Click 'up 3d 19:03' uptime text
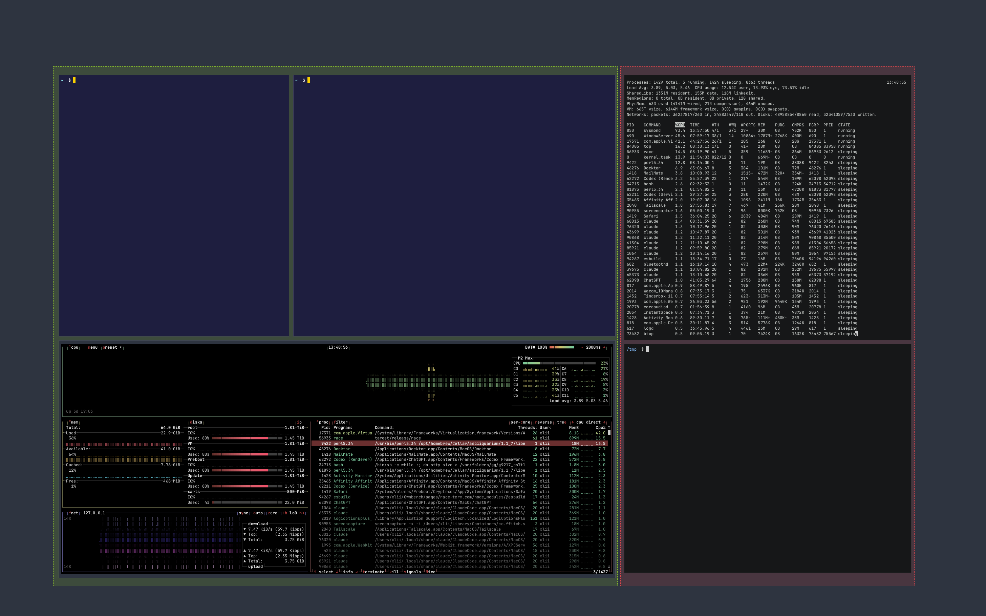 tap(79, 411)
